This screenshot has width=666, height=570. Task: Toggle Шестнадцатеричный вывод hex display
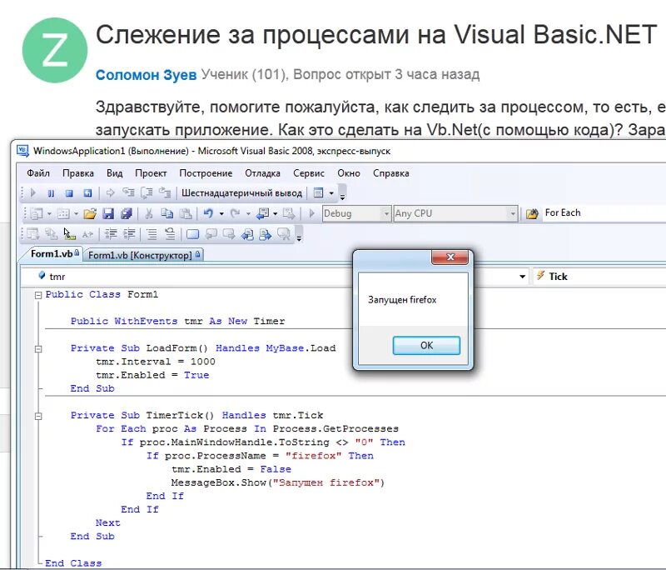pyautogui.click(x=241, y=193)
